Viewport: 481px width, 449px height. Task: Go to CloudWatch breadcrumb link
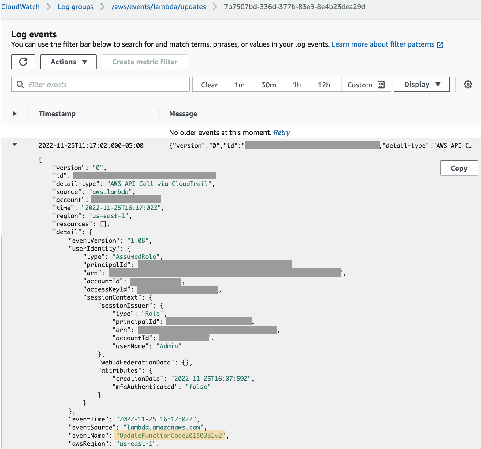pos(20,7)
